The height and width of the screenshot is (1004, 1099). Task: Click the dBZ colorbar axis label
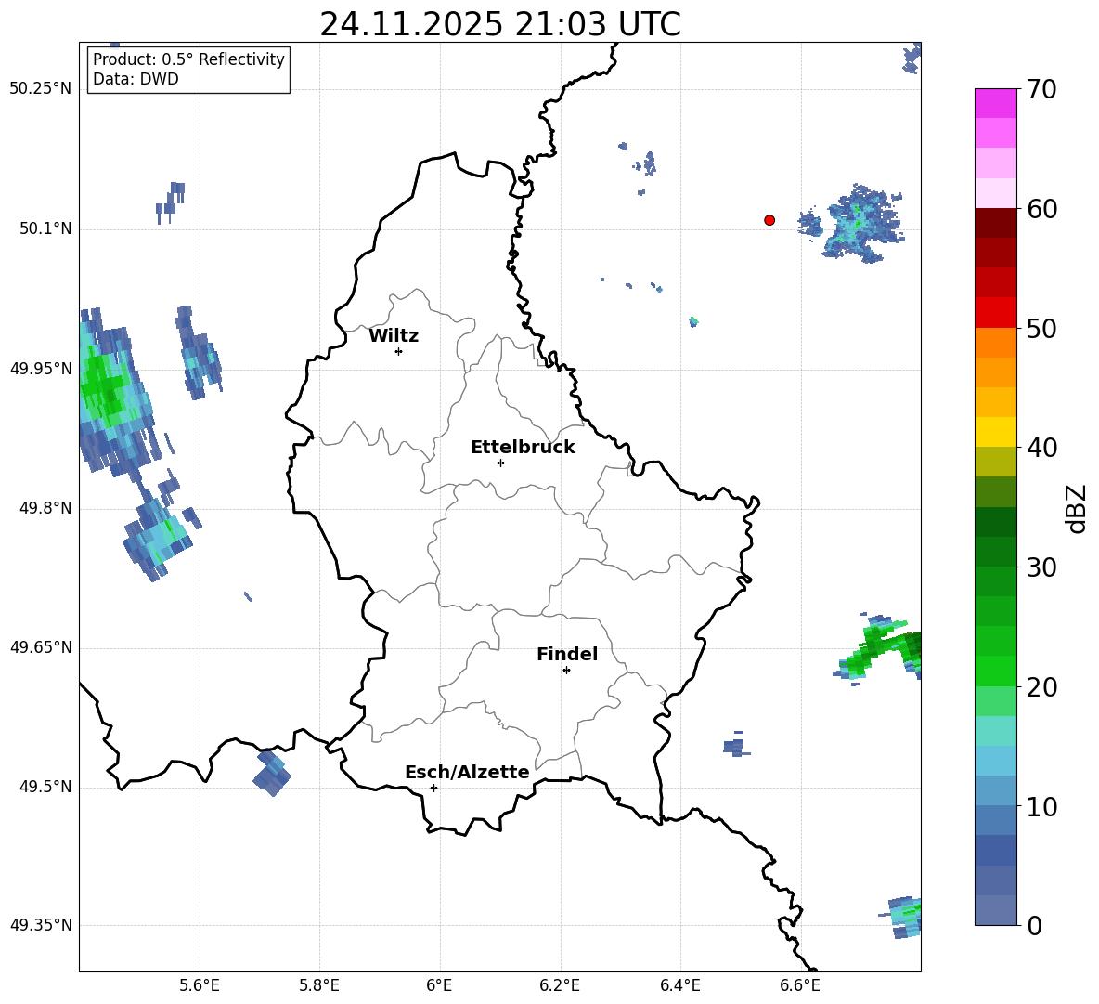click(1077, 508)
